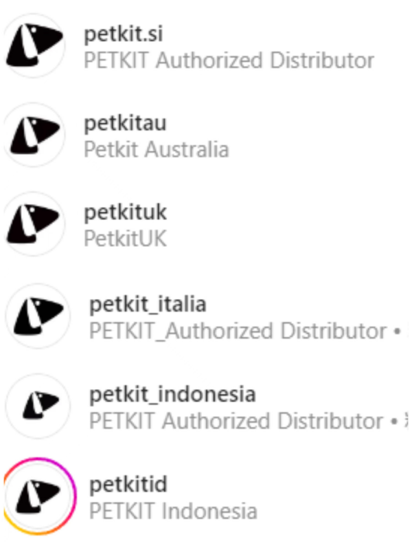The height and width of the screenshot is (550, 412).
Task: Open the petkitid username
Action: click(x=128, y=485)
